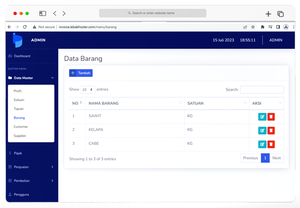Image resolution: width=300 pixels, height=208 pixels.
Task: Select Supplier in the Data Master submenu
Action: pyautogui.click(x=20, y=136)
